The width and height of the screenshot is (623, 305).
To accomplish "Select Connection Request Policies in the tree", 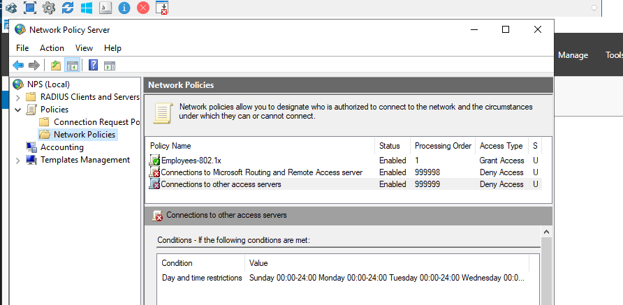I will [x=96, y=122].
